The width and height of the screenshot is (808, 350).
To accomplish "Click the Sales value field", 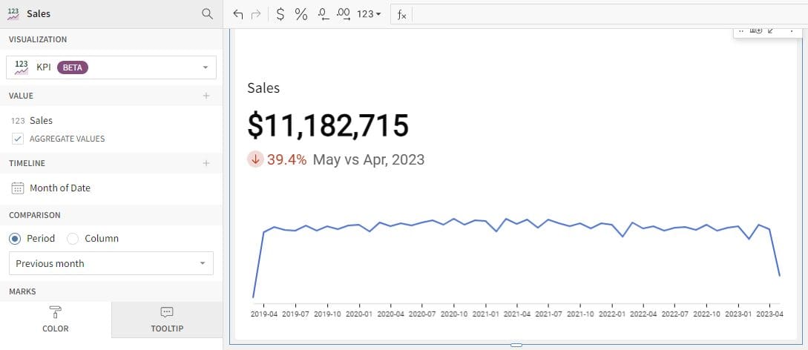I will [x=41, y=120].
